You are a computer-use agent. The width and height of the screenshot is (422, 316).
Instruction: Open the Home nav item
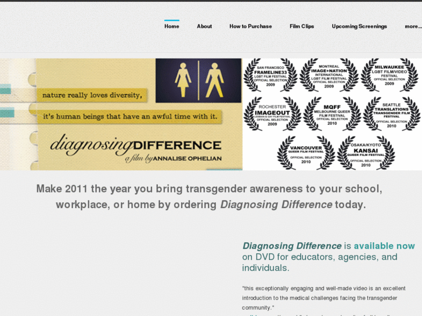pyautogui.click(x=172, y=26)
